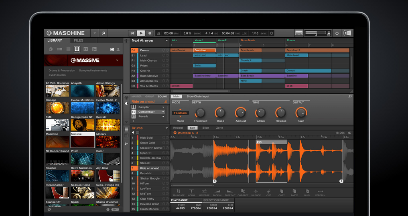Viewport: 408px width, 216px height.
Task: Open the Next Atreyou project dropdown
Action: pyautogui.click(x=166, y=40)
